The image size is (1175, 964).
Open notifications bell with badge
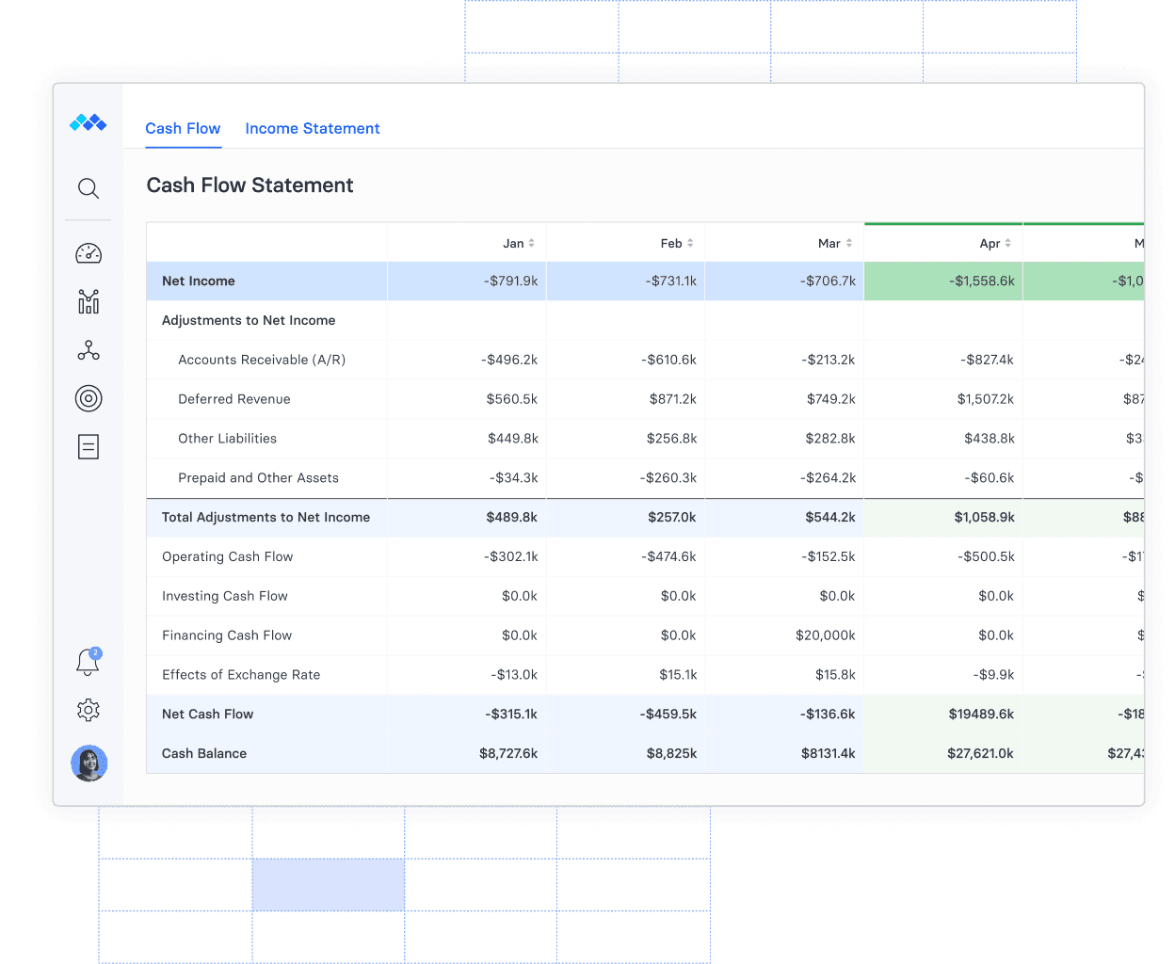(89, 662)
